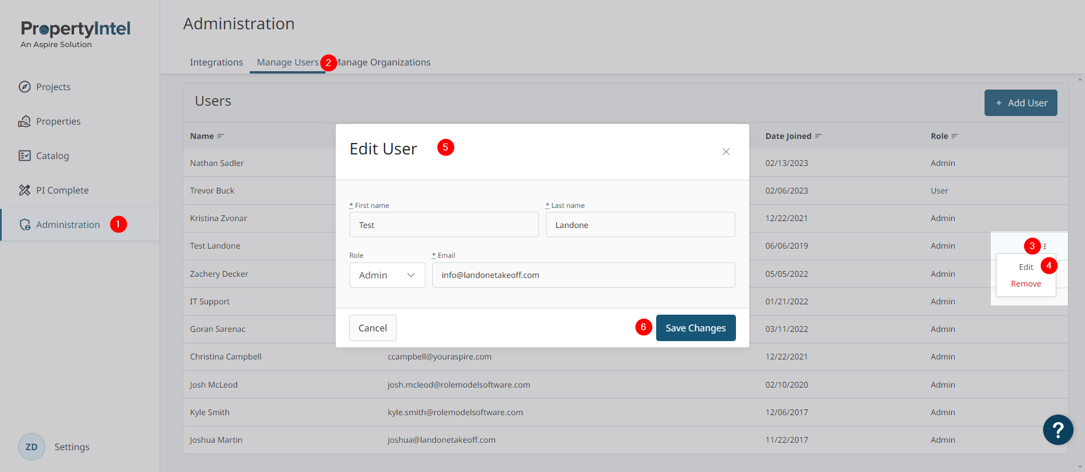Click the Email field with info@landonetakeoff.com

[584, 275]
